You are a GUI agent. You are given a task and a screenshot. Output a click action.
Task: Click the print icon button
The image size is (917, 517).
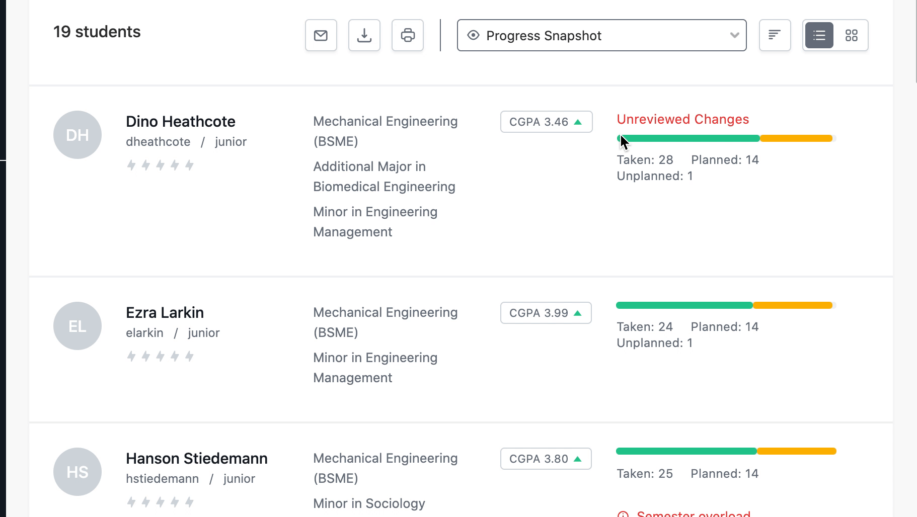(407, 35)
